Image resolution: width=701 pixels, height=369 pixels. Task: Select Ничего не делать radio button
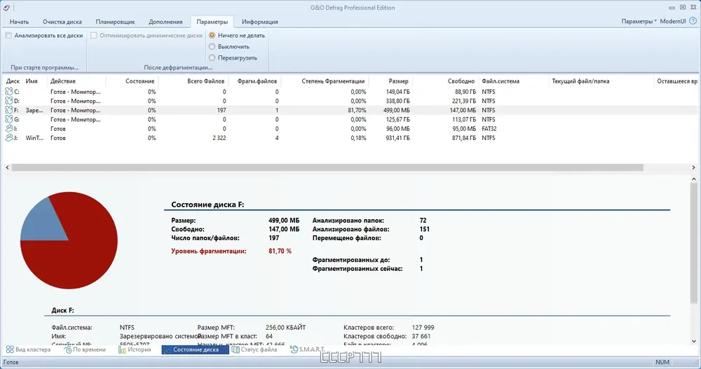[212, 35]
